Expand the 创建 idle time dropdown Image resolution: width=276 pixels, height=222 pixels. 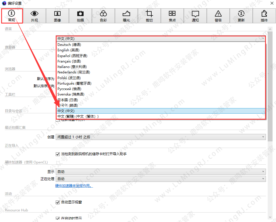[161, 137]
